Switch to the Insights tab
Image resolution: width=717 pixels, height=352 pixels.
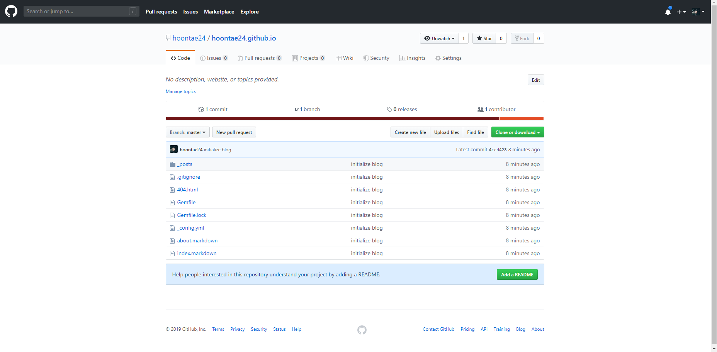(x=413, y=58)
